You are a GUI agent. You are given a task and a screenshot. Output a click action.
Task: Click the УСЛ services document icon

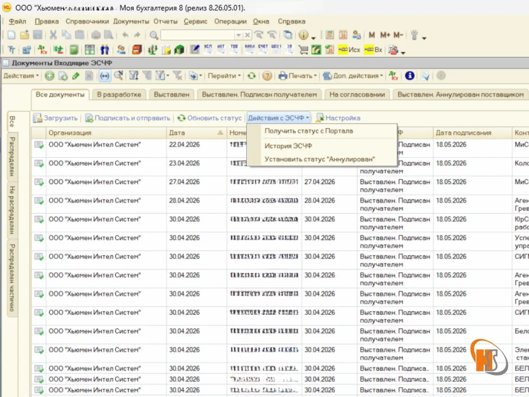(208, 50)
